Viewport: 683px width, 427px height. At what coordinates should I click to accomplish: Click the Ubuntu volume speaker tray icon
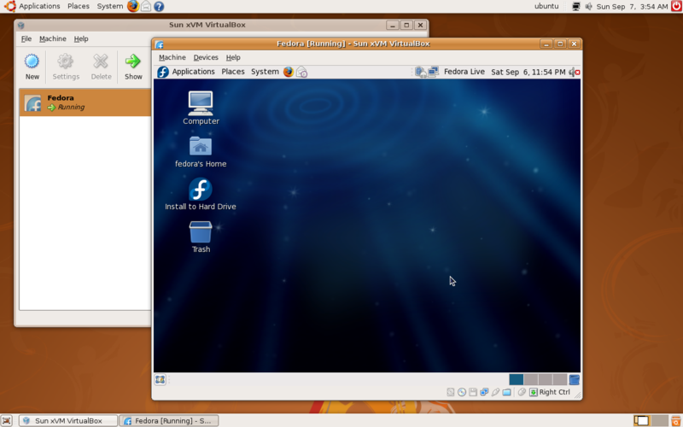tap(588, 6)
